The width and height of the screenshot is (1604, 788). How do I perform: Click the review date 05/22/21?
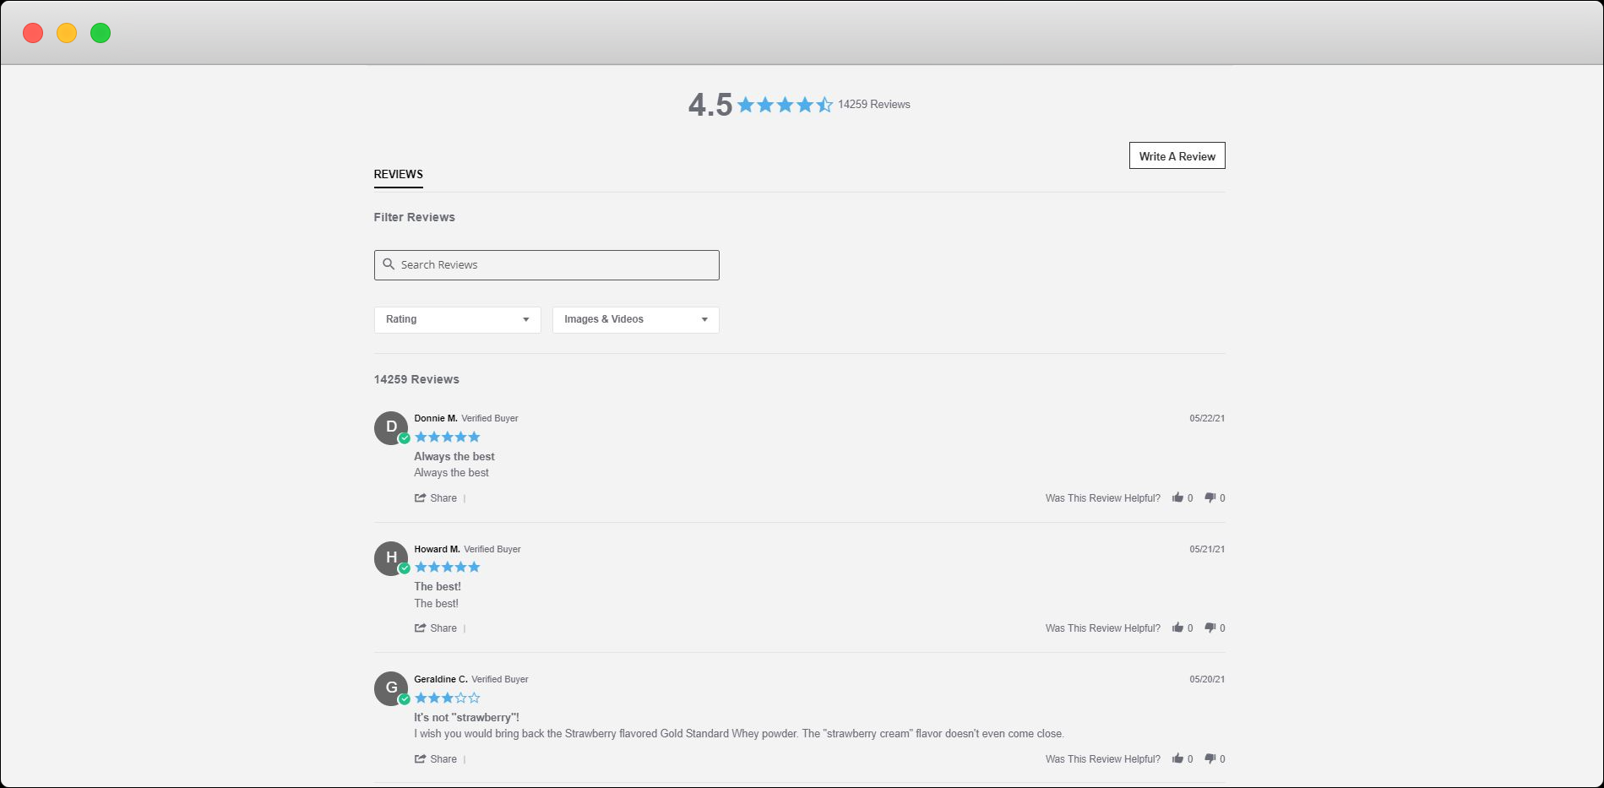click(1207, 418)
